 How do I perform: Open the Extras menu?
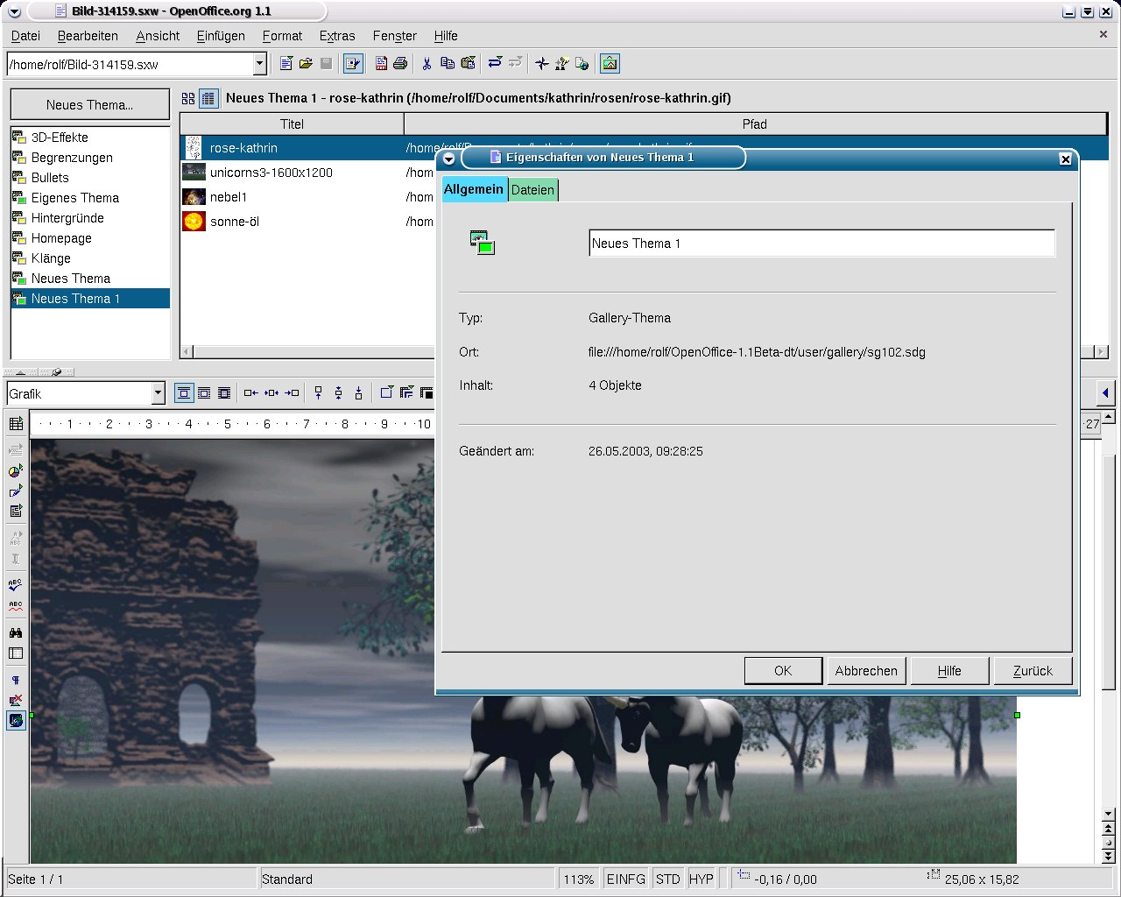click(x=336, y=36)
